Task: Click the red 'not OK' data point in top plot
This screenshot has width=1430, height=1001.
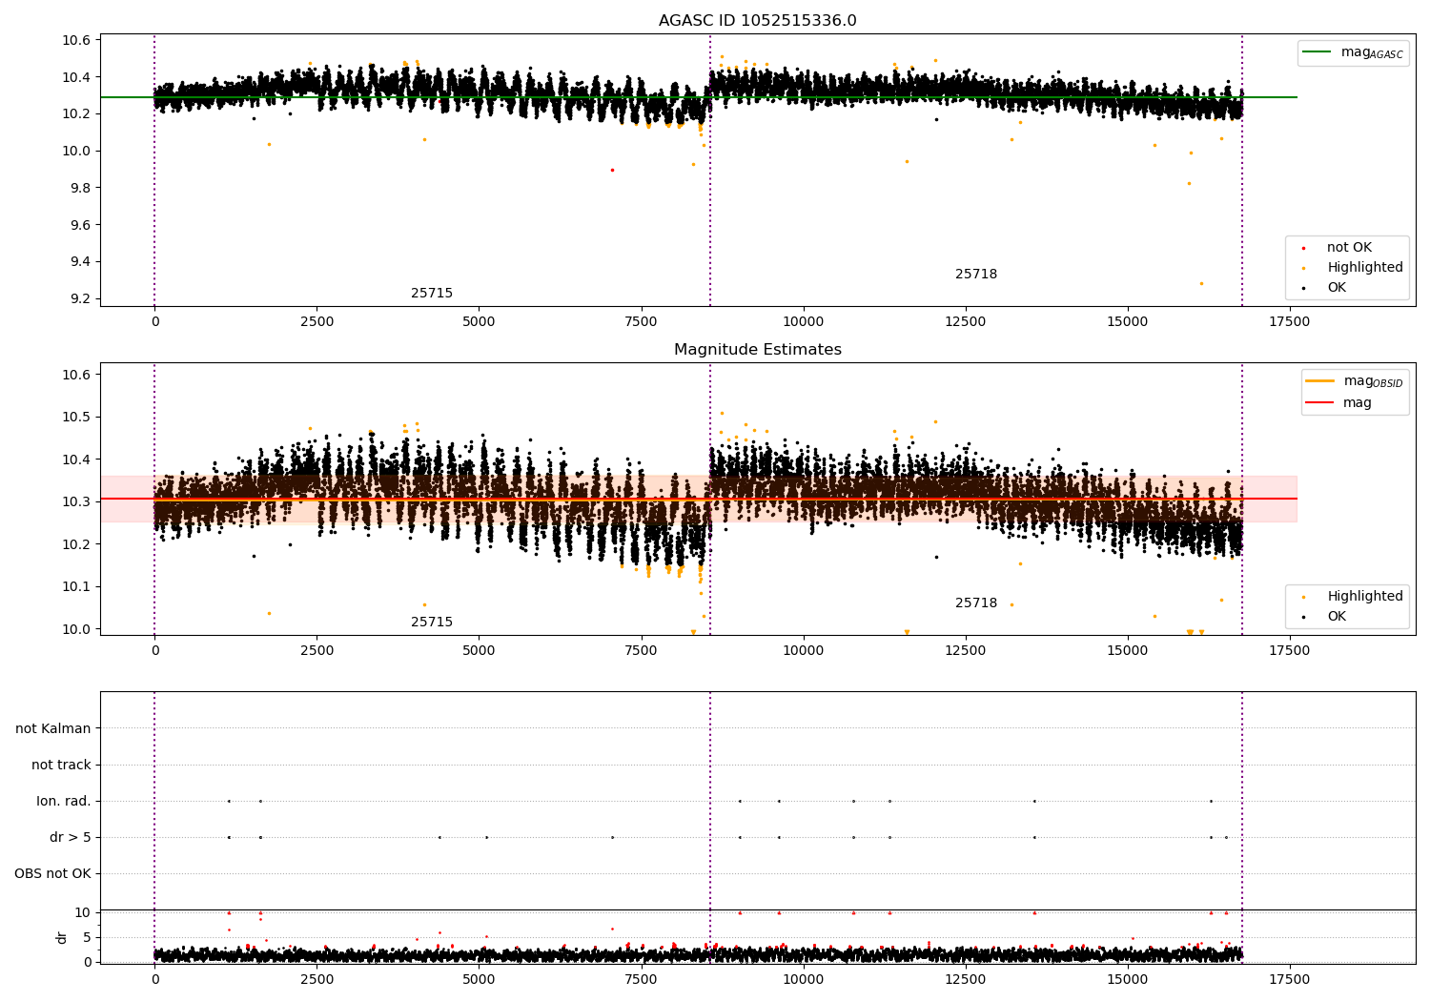Action: [612, 170]
